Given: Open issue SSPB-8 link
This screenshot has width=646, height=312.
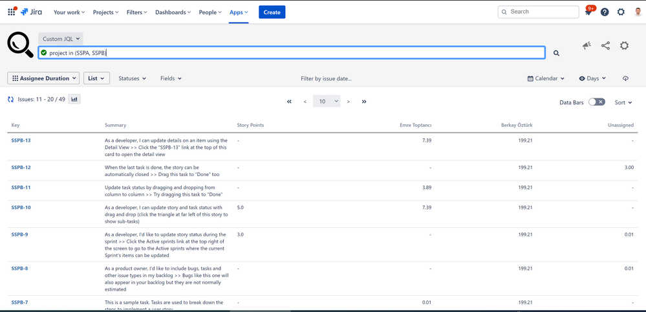Looking at the screenshot, I should tap(20, 269).
